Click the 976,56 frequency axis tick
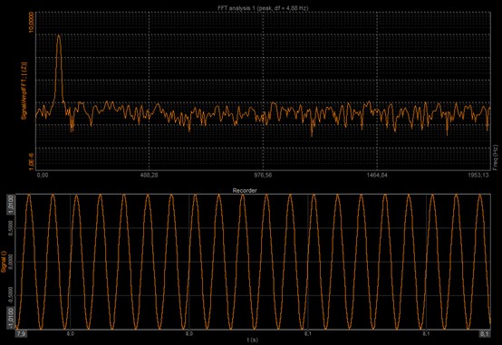The image size is (502, 345). coord(263,175)
